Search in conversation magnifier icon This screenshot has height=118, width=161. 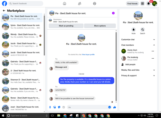143,29
